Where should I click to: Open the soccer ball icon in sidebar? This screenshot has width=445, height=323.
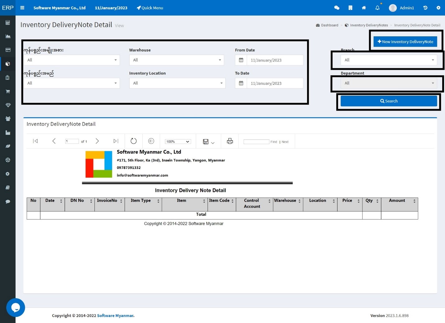click(8, 160)
